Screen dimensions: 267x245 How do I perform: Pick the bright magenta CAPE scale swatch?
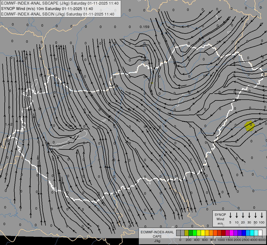click(x=232, y=233)
